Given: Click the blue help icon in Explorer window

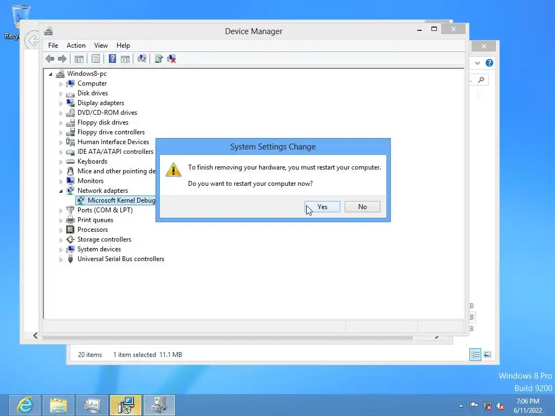Looking at the screenshot, I should [489, 63].
